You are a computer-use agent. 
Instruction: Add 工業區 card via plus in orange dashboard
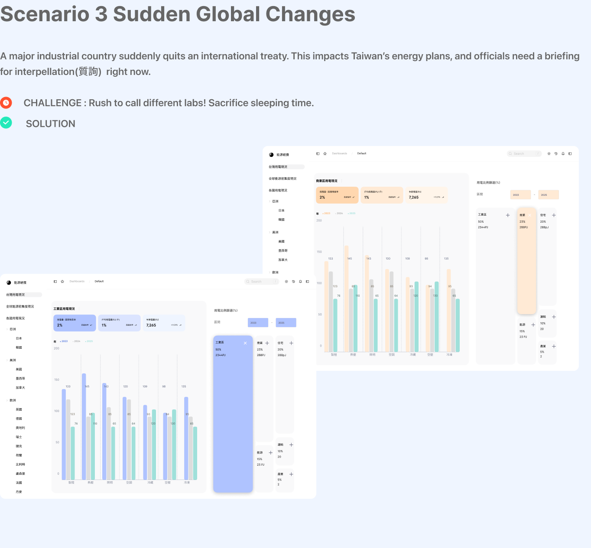tap(508, 215)
